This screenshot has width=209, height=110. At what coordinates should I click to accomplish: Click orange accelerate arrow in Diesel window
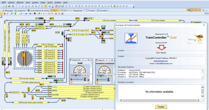83,75
